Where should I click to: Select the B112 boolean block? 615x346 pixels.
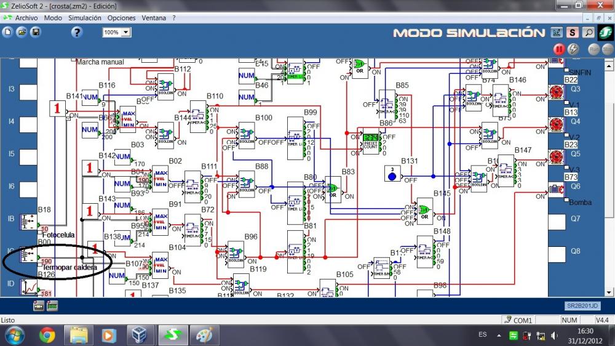pos(165,87)
